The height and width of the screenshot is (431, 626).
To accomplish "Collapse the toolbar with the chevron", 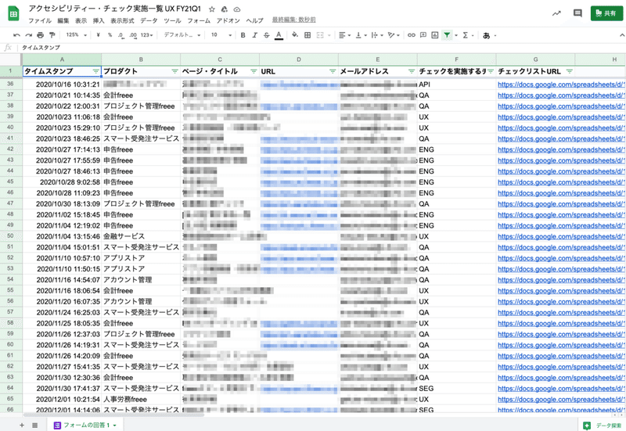I will 621,35.
